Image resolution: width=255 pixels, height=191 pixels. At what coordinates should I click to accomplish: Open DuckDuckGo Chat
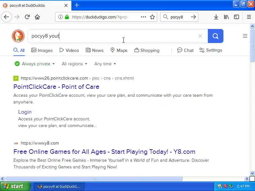click(185, 50)
